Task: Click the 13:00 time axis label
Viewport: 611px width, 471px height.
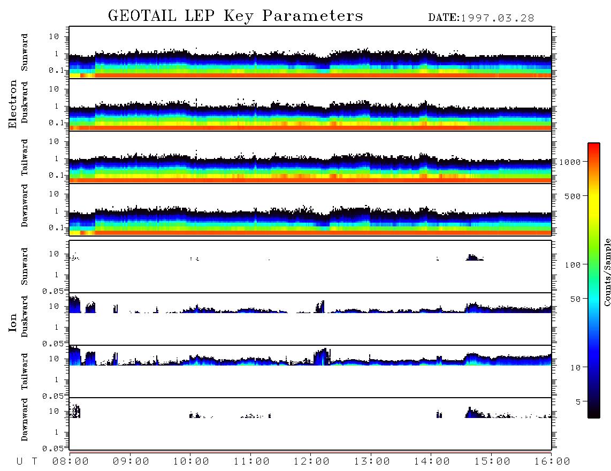Action: point(372,461)
